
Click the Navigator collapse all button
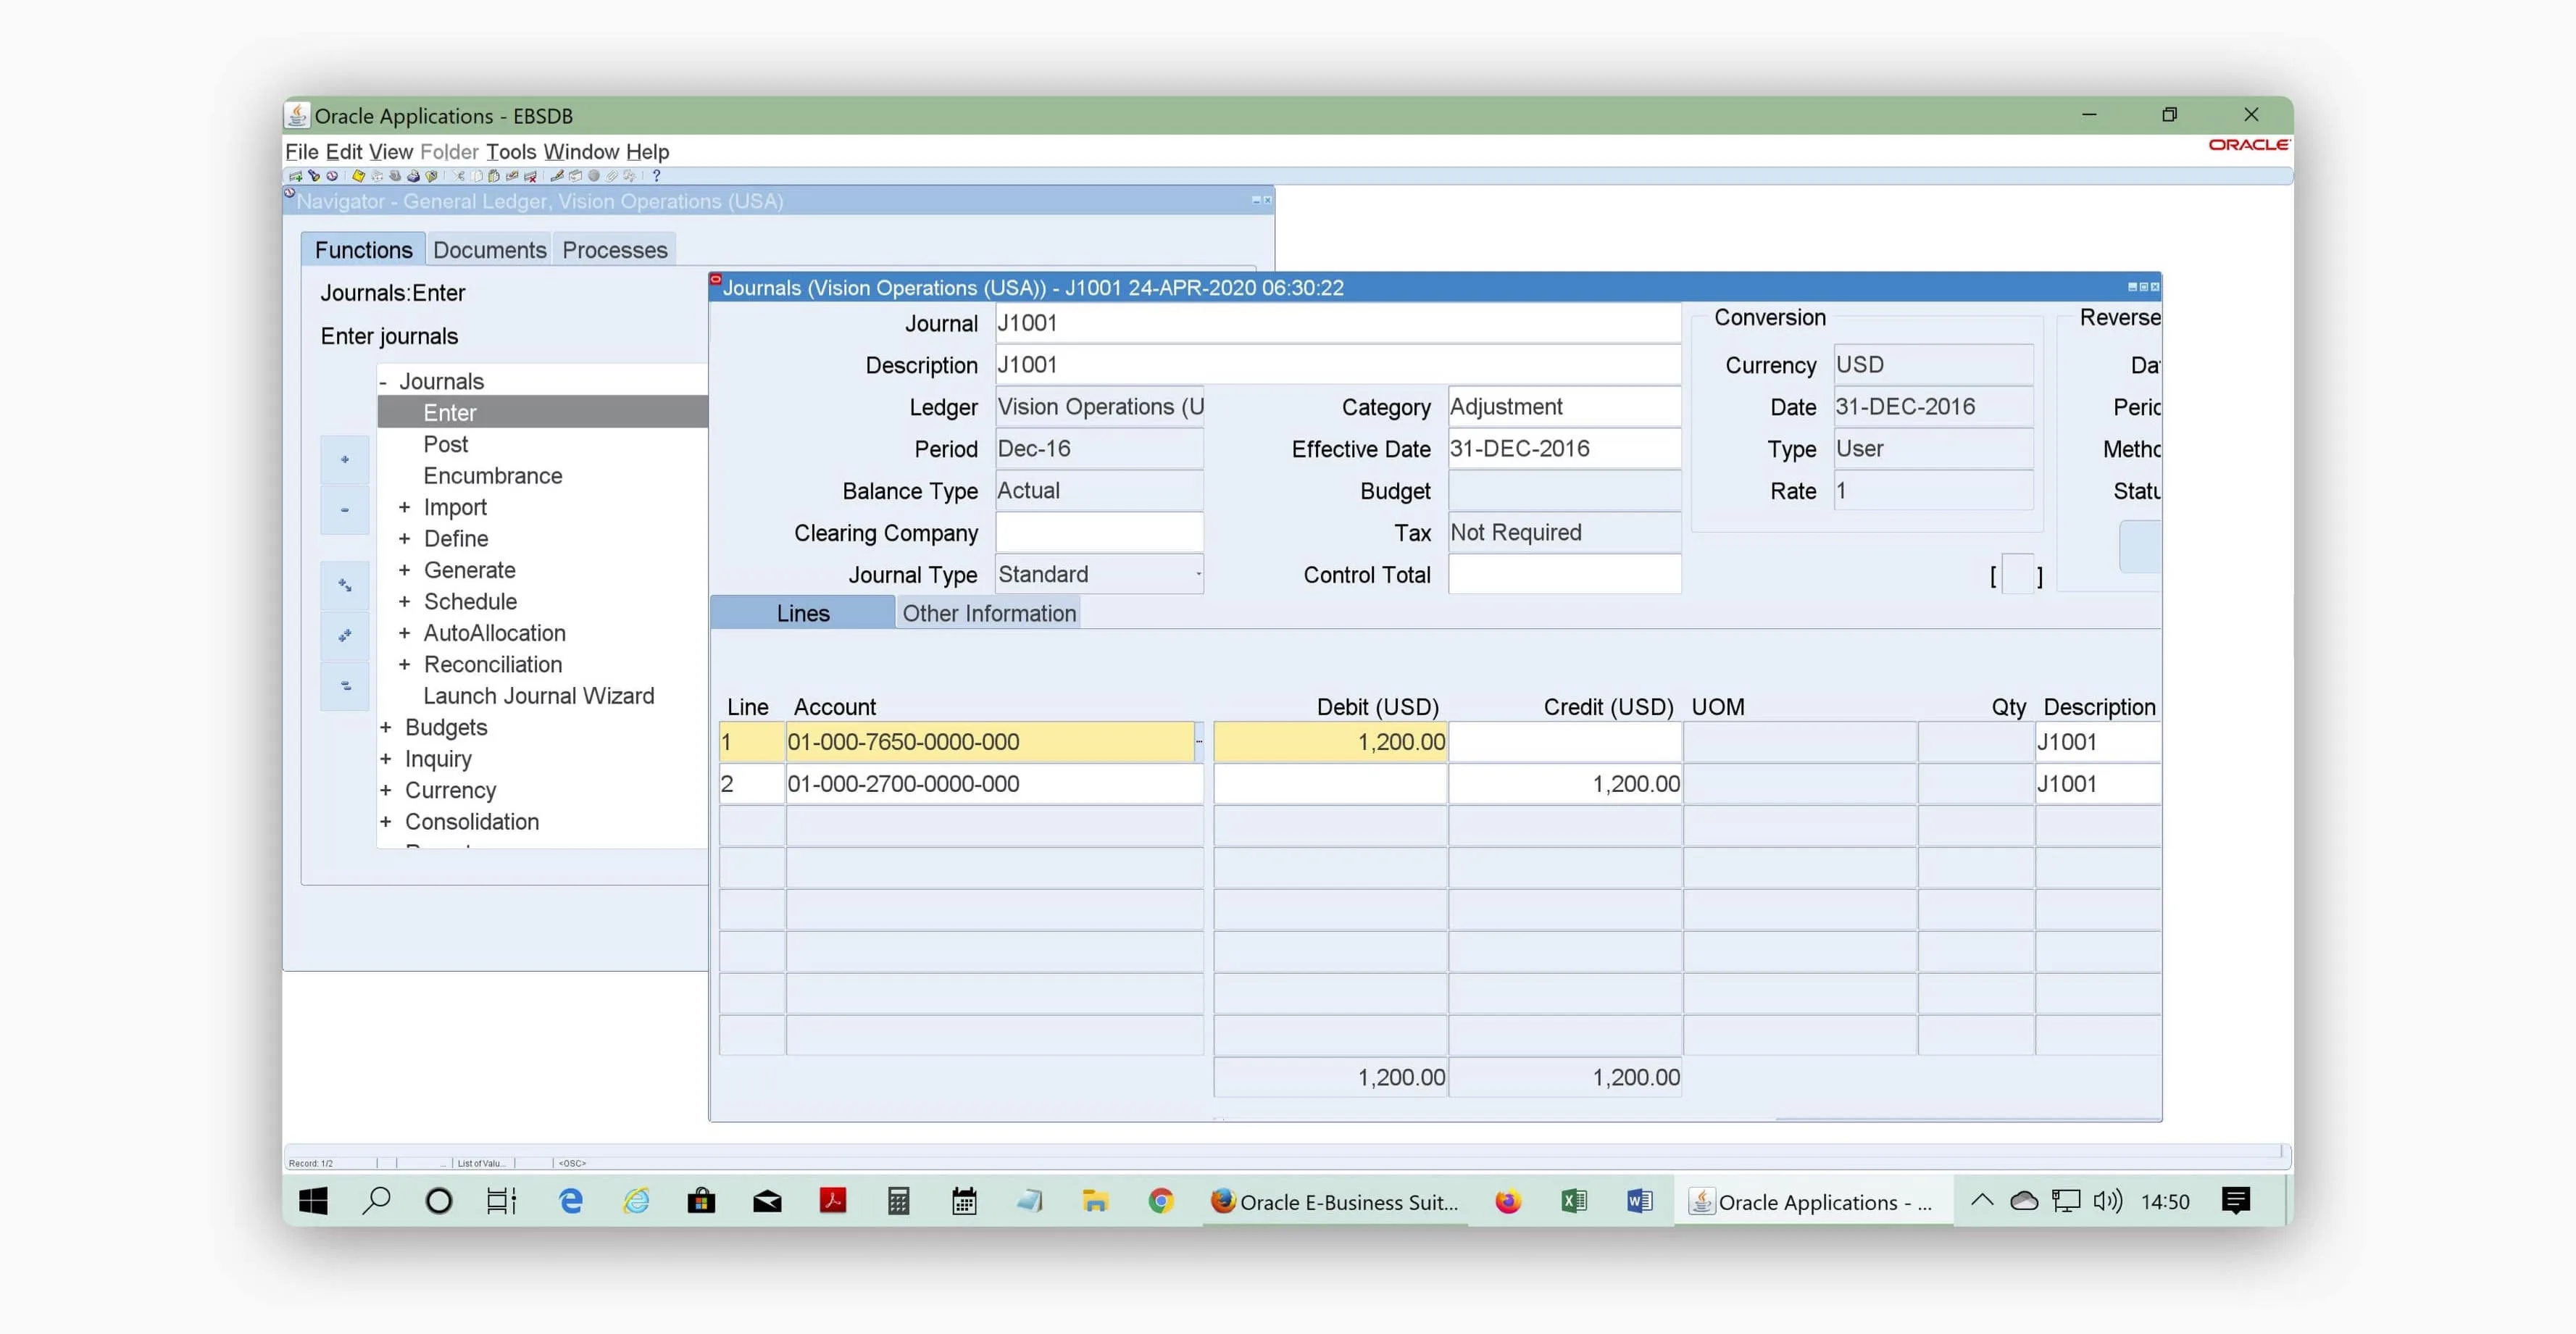[x=345, y=686]
